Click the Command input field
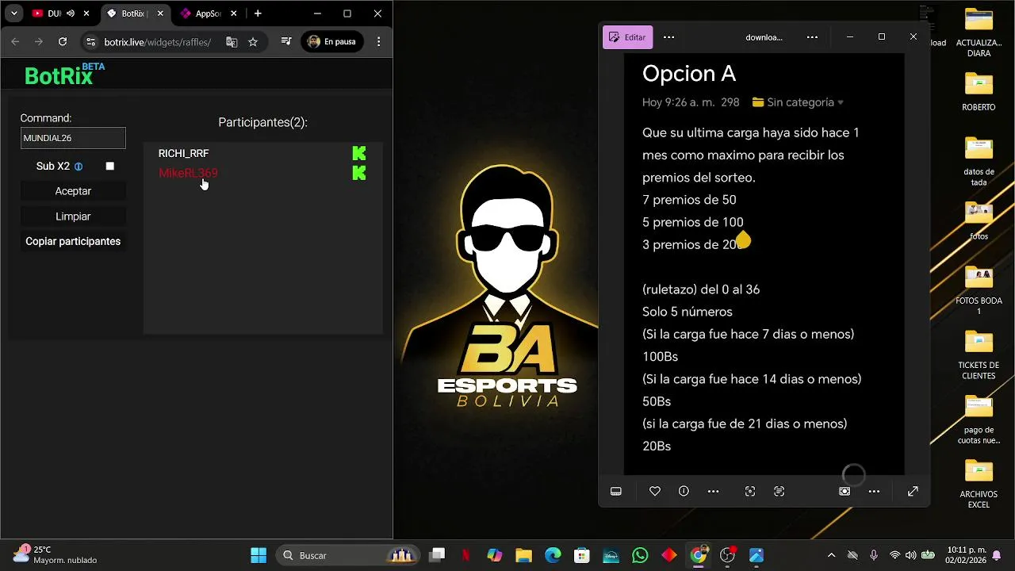This screenshot has height=571, width=1015. pyautogui.click(x=73, y=138)
